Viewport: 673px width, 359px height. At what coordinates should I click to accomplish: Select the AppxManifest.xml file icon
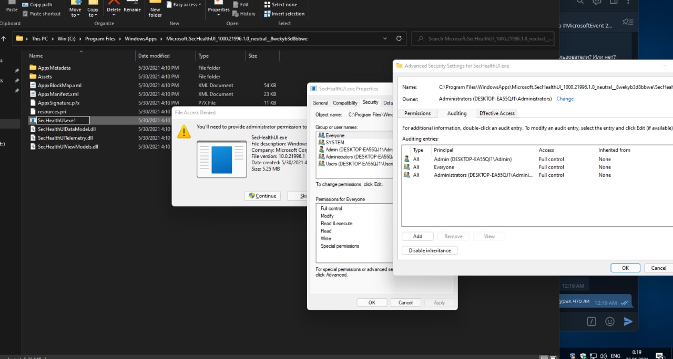(33, 94)
